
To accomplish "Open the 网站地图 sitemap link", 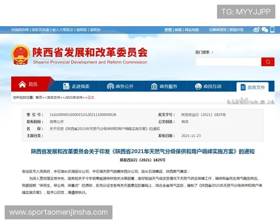I will pyautogui.click(x=192, y=30).
